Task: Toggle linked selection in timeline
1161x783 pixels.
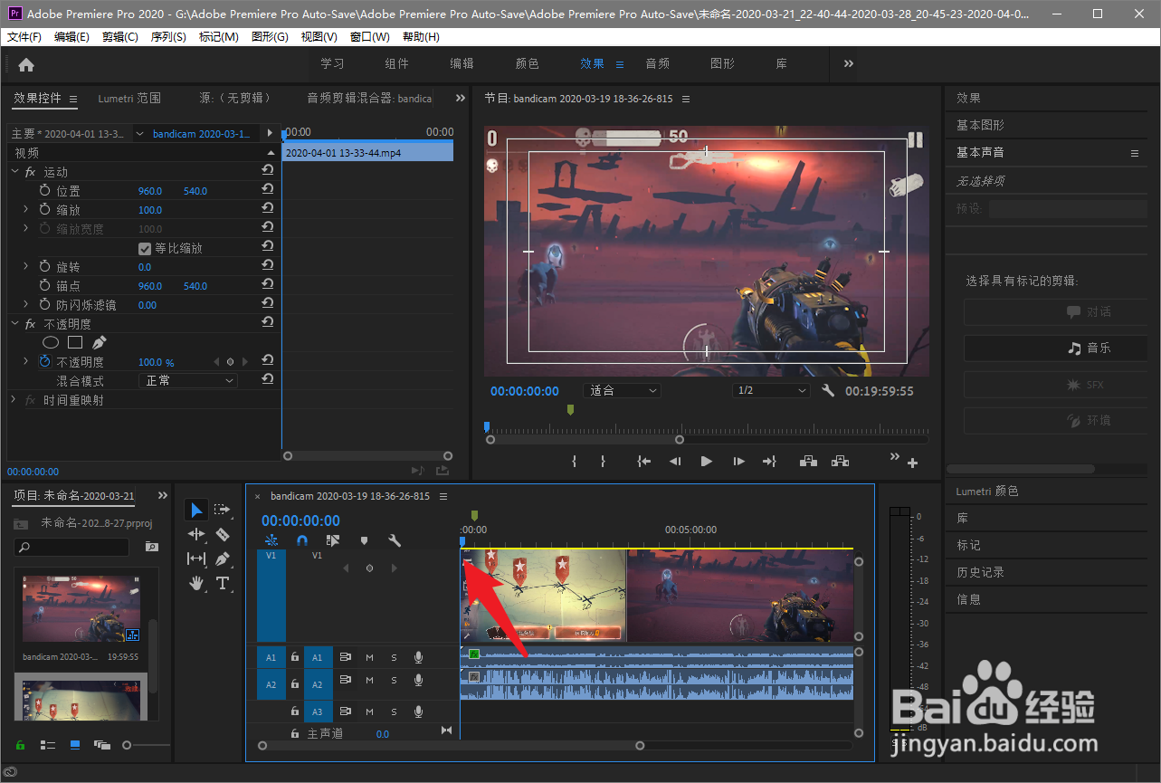Action: coord(333,540)
